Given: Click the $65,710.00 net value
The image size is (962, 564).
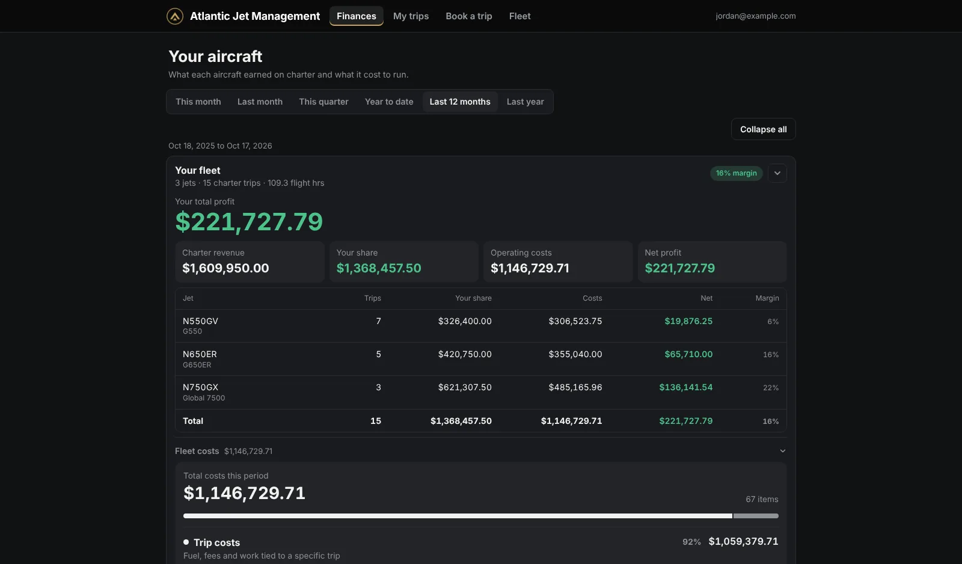Looking at the screenshot, I should (688, 354).
